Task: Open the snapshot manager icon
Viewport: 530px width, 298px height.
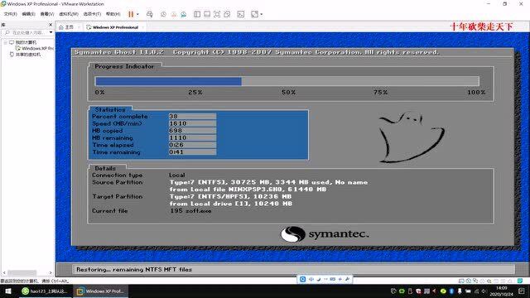Action: tap(184, 14)
